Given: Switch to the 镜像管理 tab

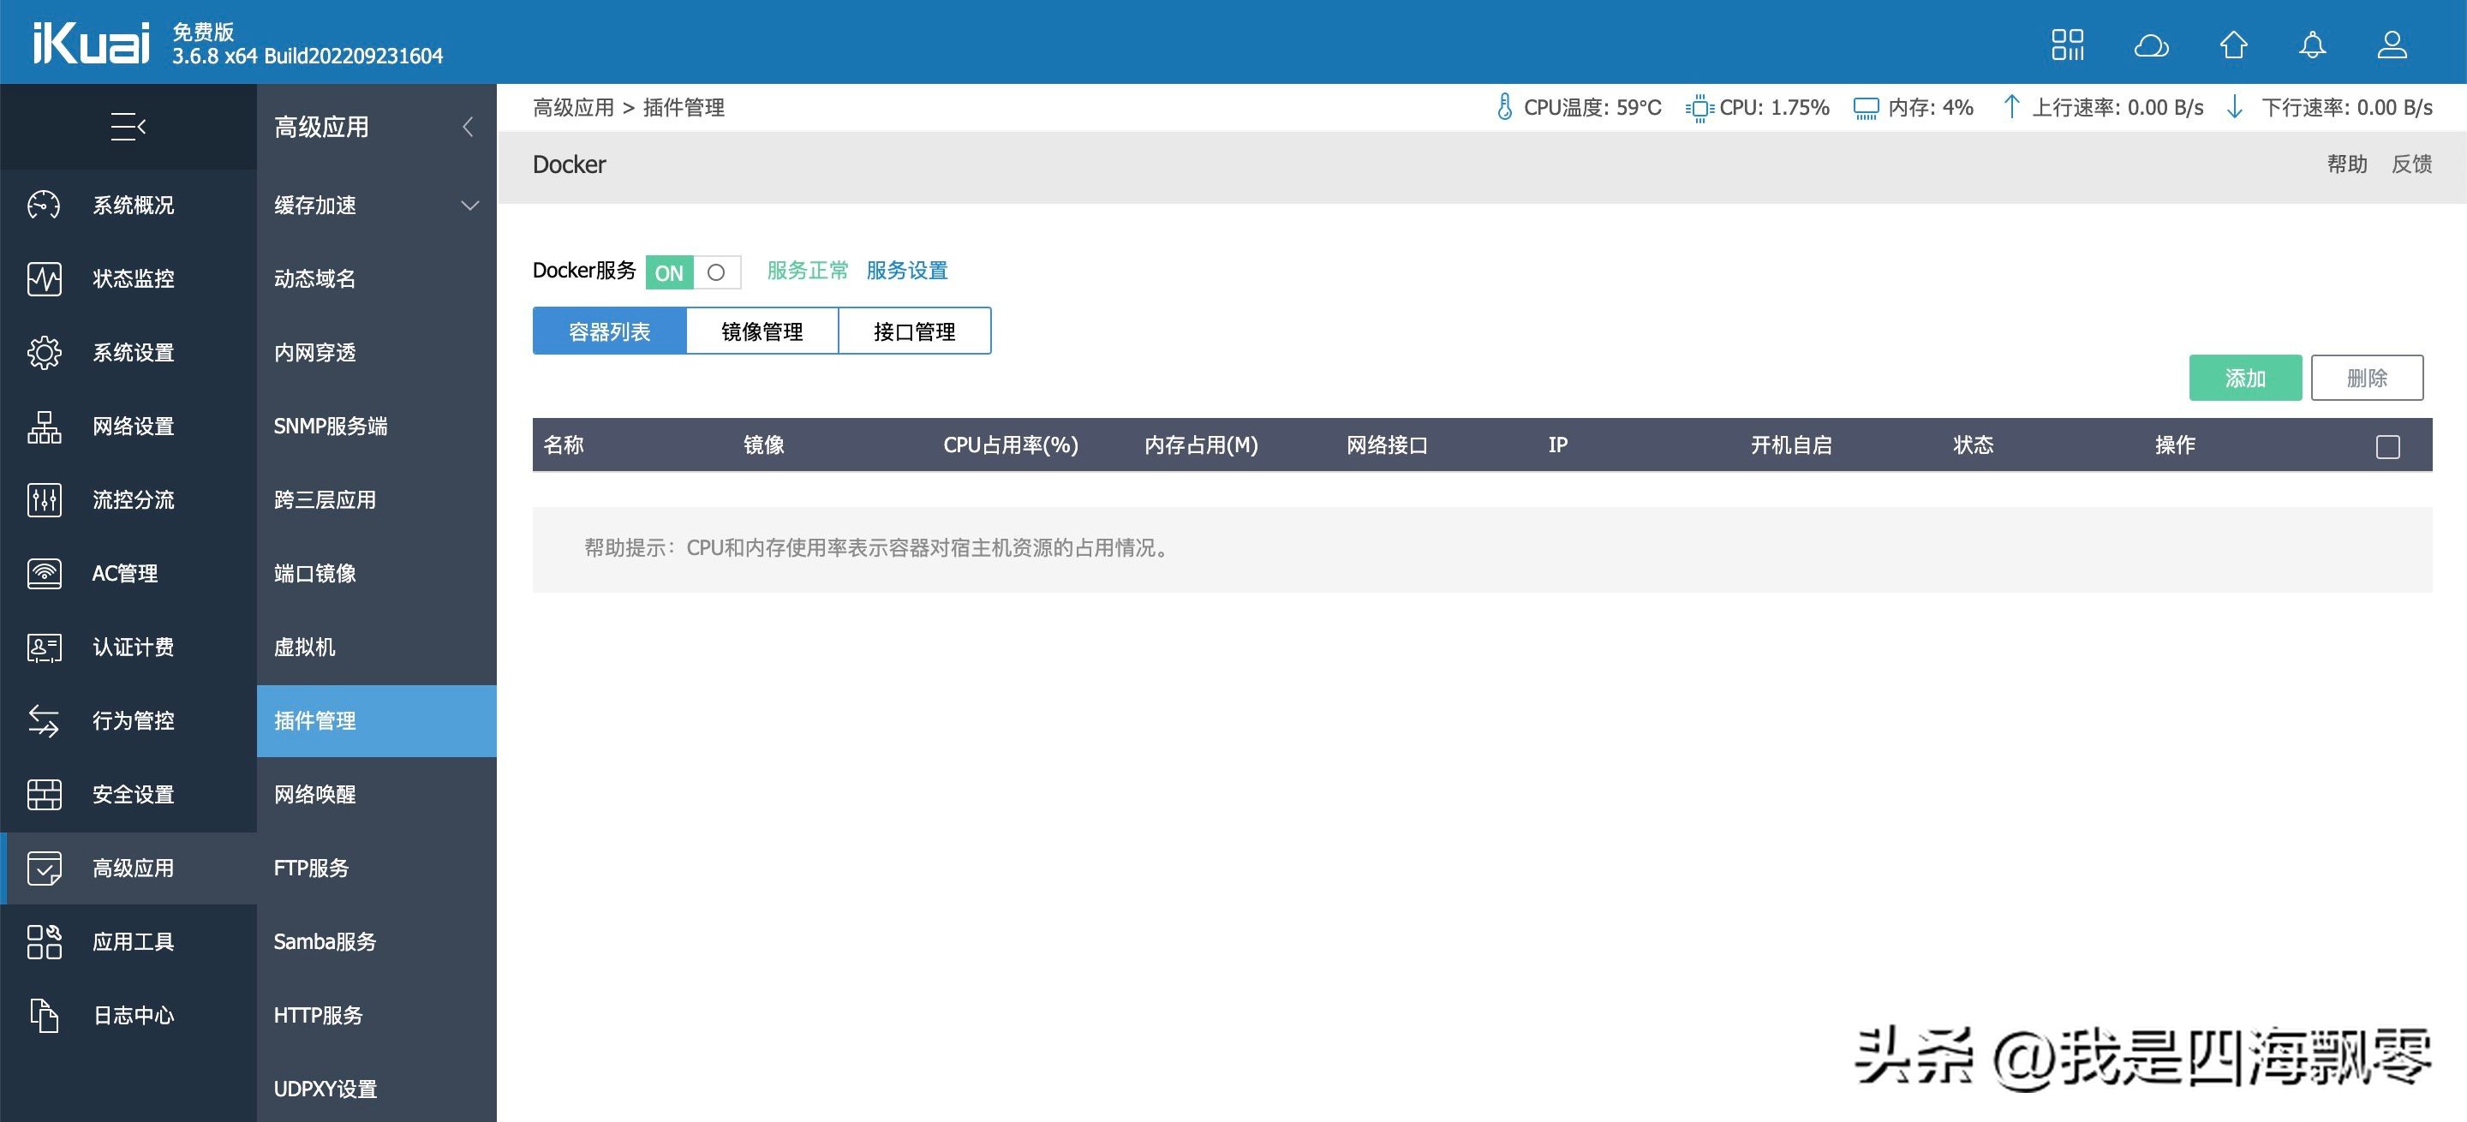Looking at the screenshot, I should (x=763, y=331).
